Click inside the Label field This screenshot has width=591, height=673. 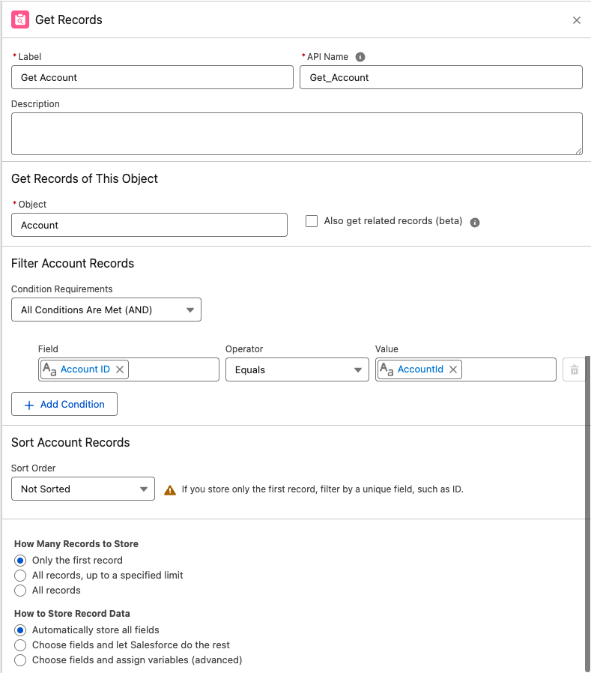click(152, 77)
